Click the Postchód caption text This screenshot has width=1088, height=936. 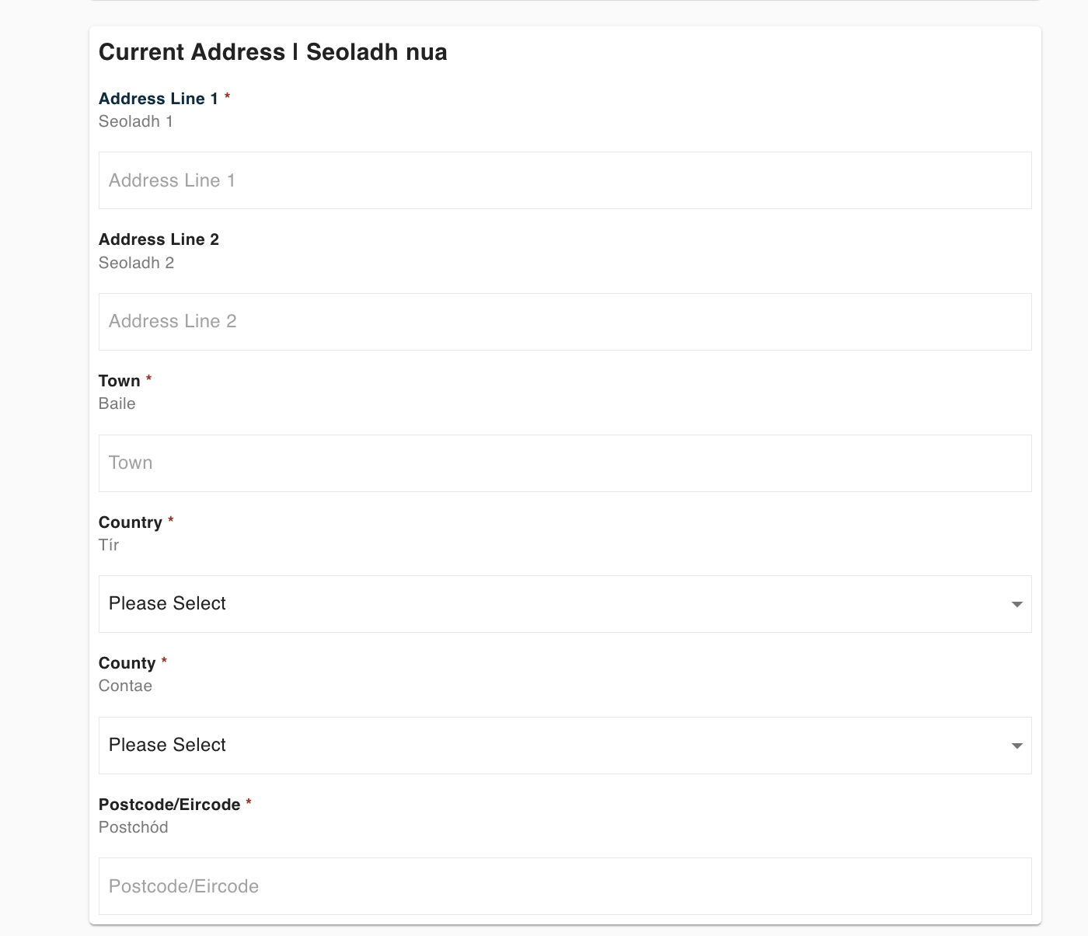click(x=134, y=827)
